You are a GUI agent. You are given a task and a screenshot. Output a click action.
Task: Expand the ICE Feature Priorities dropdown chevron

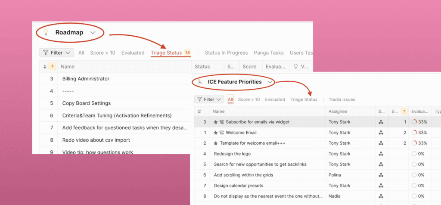(270, 82)
